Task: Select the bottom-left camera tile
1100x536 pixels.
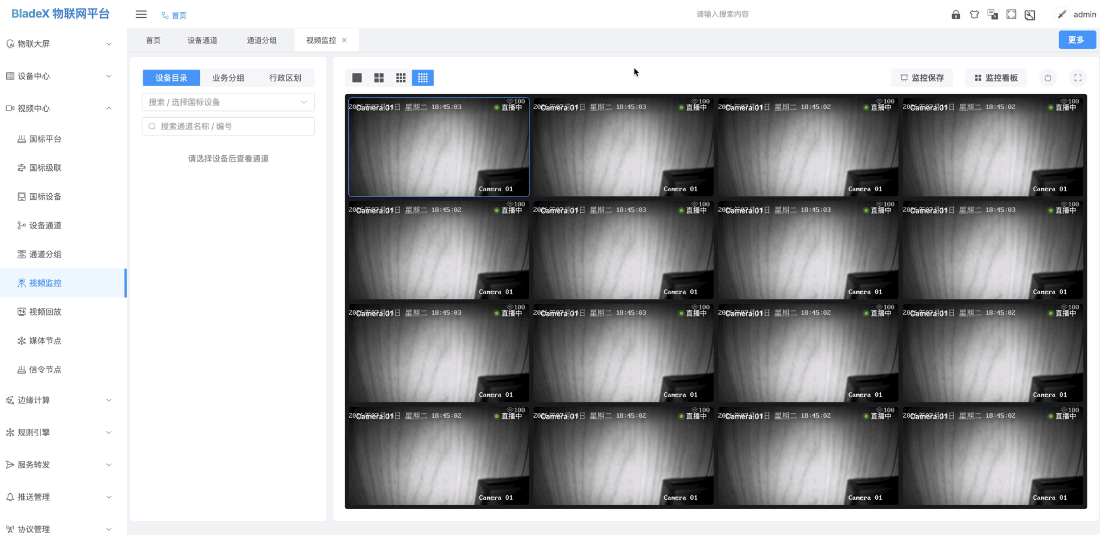Action: [x=439, y=456]
